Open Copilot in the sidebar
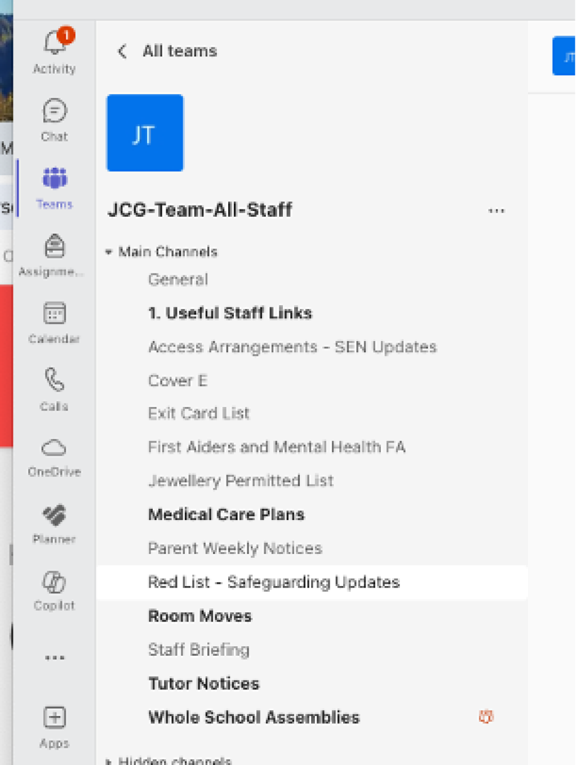The width and height of the screenshot is (577, 765). click(54, 583)
